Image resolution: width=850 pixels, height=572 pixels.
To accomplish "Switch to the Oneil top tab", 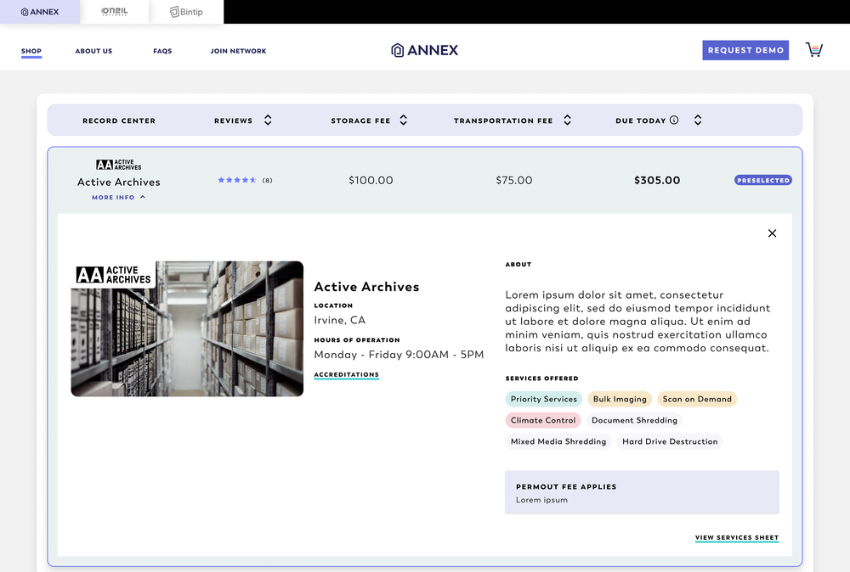I will coord(115,12).
